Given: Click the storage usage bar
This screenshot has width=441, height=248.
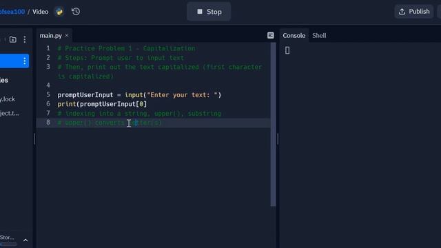Looking at the screenshot, I should 8,245.
